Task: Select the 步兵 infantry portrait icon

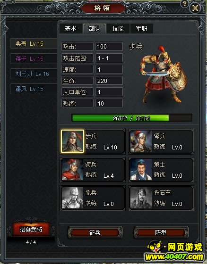Action: tap(72, 141)
